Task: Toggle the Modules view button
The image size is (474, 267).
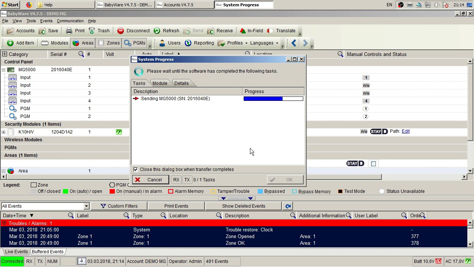Action: (55, 43)
